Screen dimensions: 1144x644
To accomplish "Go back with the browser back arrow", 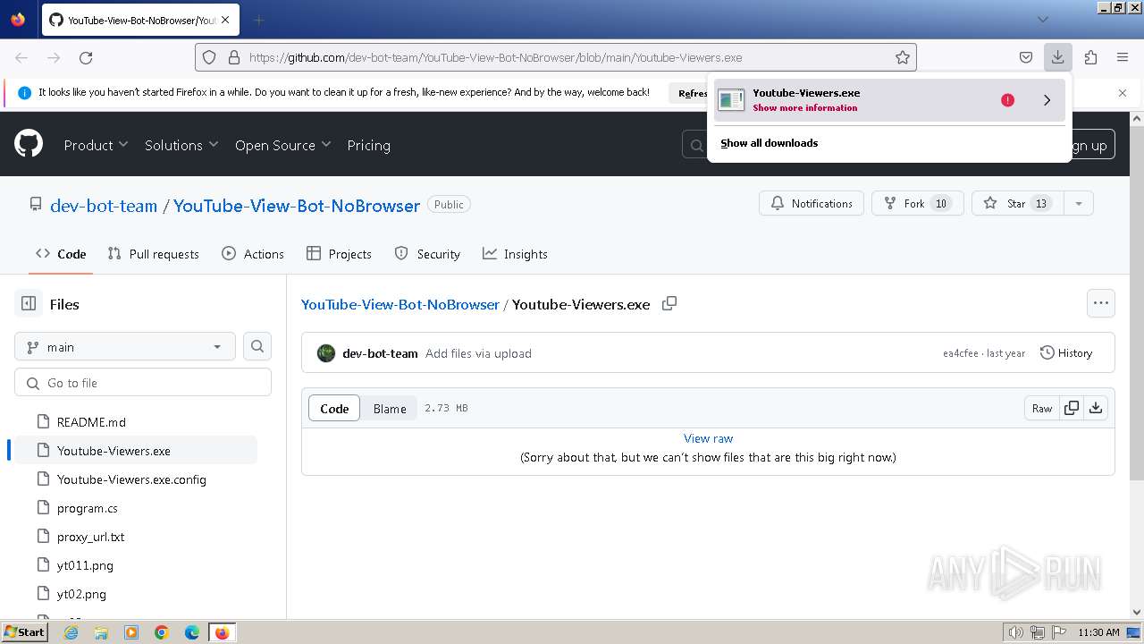I will pyautogui.click(x=21, y=57).
